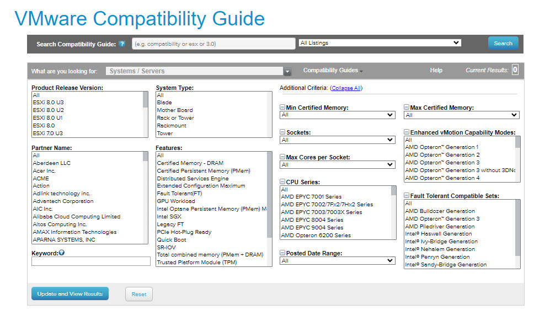Open the Compatibility Guides menu
Image resolution: width=545 pixels, height=310 pixels.
tap(333, 70)
